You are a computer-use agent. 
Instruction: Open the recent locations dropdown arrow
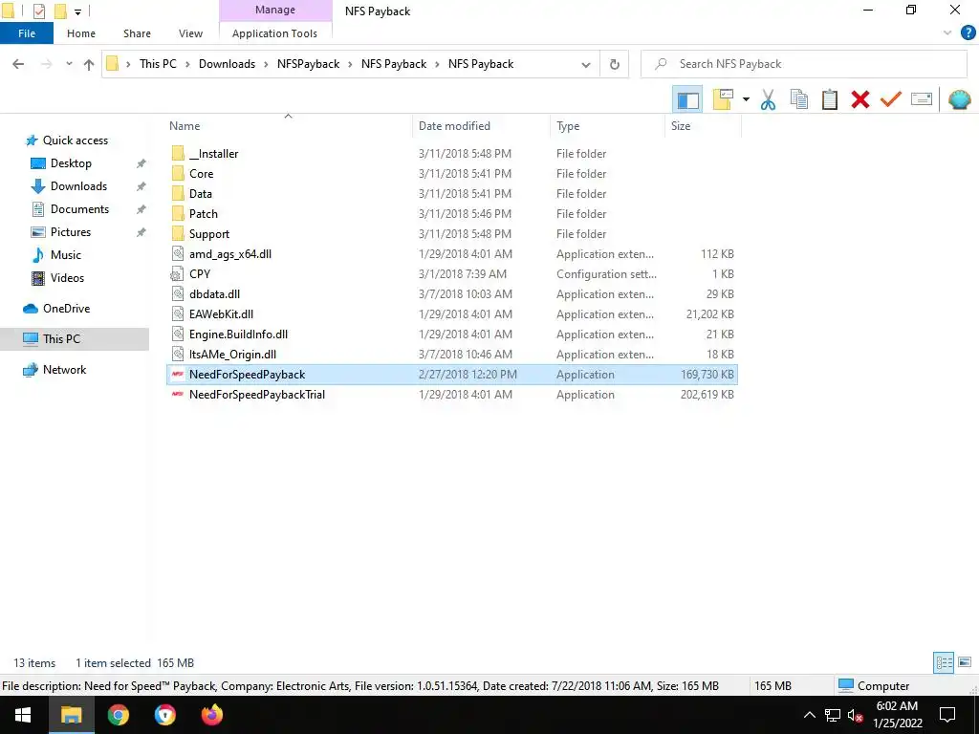69,64
